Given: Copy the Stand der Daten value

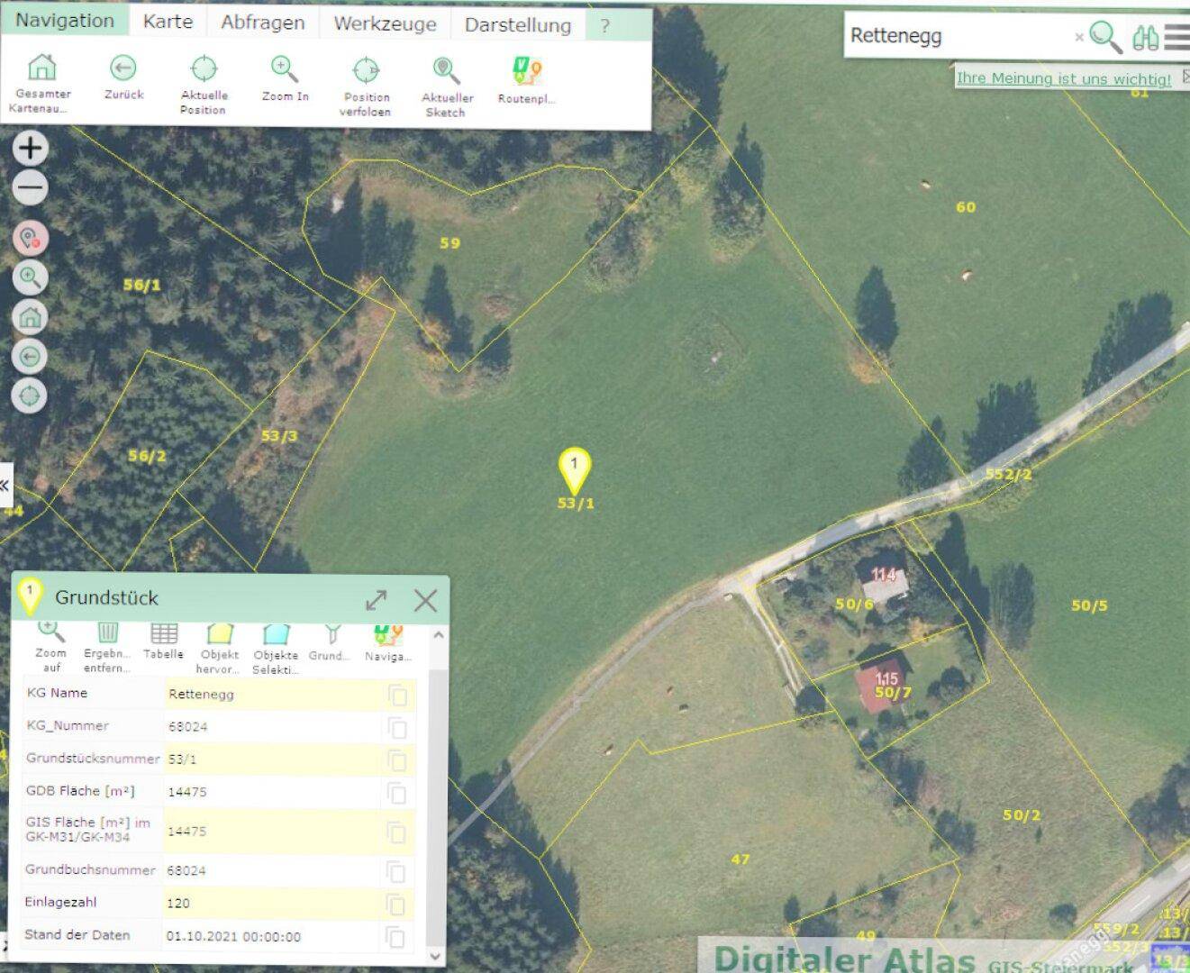Looking at the screenshot, I should (x=395, y=937).
